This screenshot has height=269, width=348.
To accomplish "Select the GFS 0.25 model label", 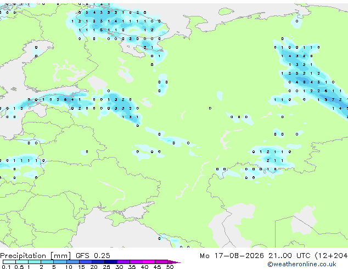I will click(93, 256).
